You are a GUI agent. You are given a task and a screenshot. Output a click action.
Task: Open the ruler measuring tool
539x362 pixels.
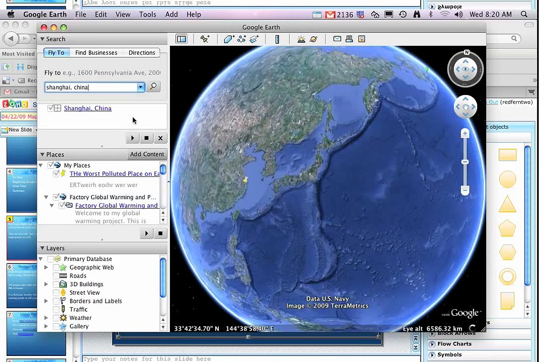pos(277,39)
